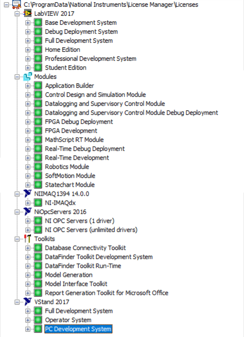Select Robotics Module text
Viewport: 244px width, 337px height.
coord(67,167)
